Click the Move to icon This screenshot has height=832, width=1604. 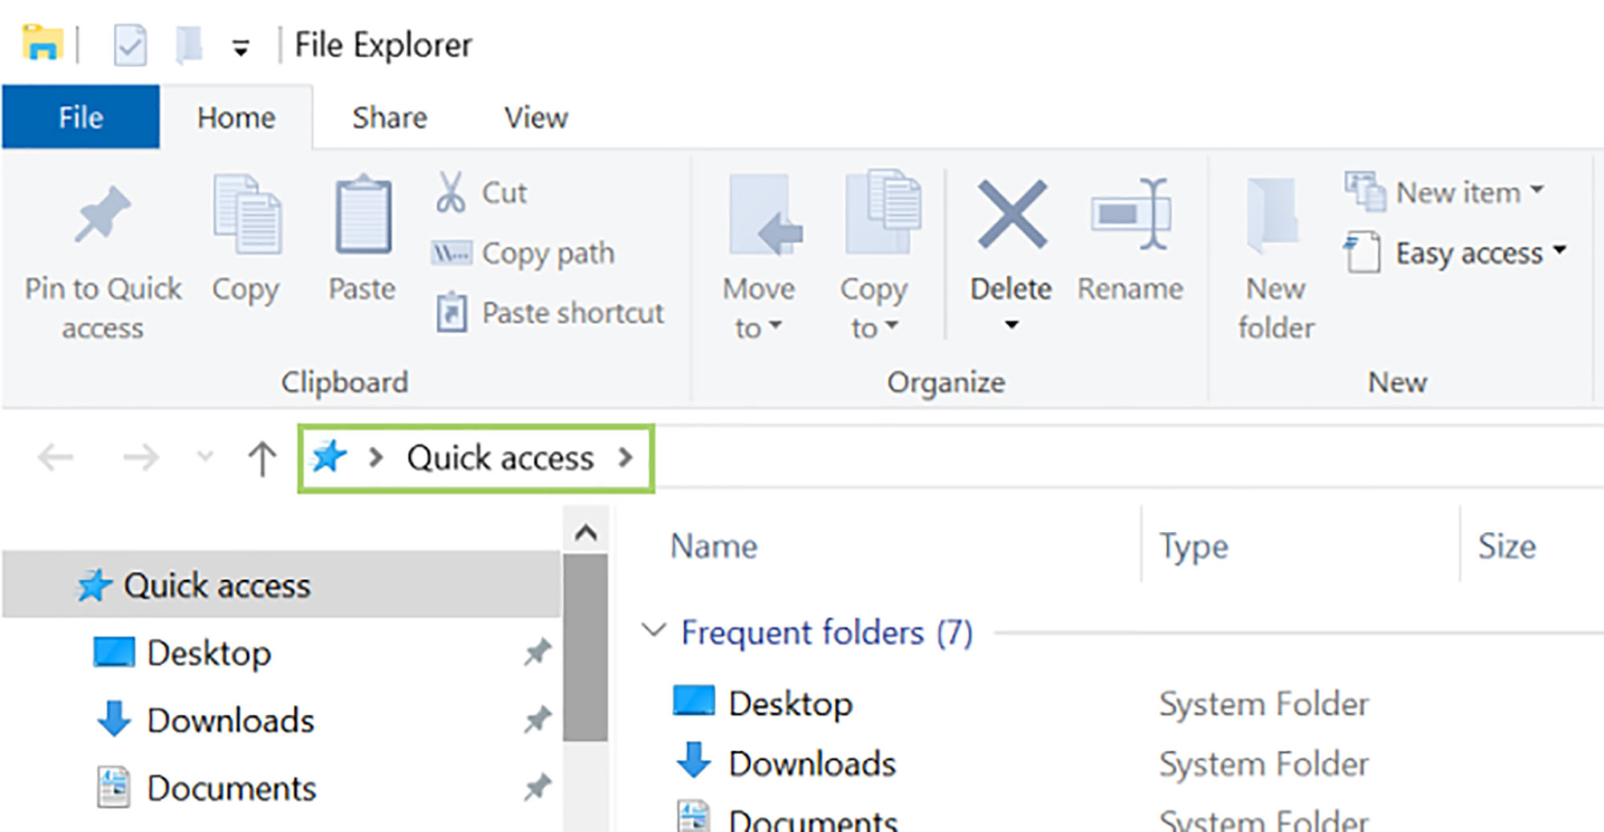pyautogui.click(x=765, y=215)
